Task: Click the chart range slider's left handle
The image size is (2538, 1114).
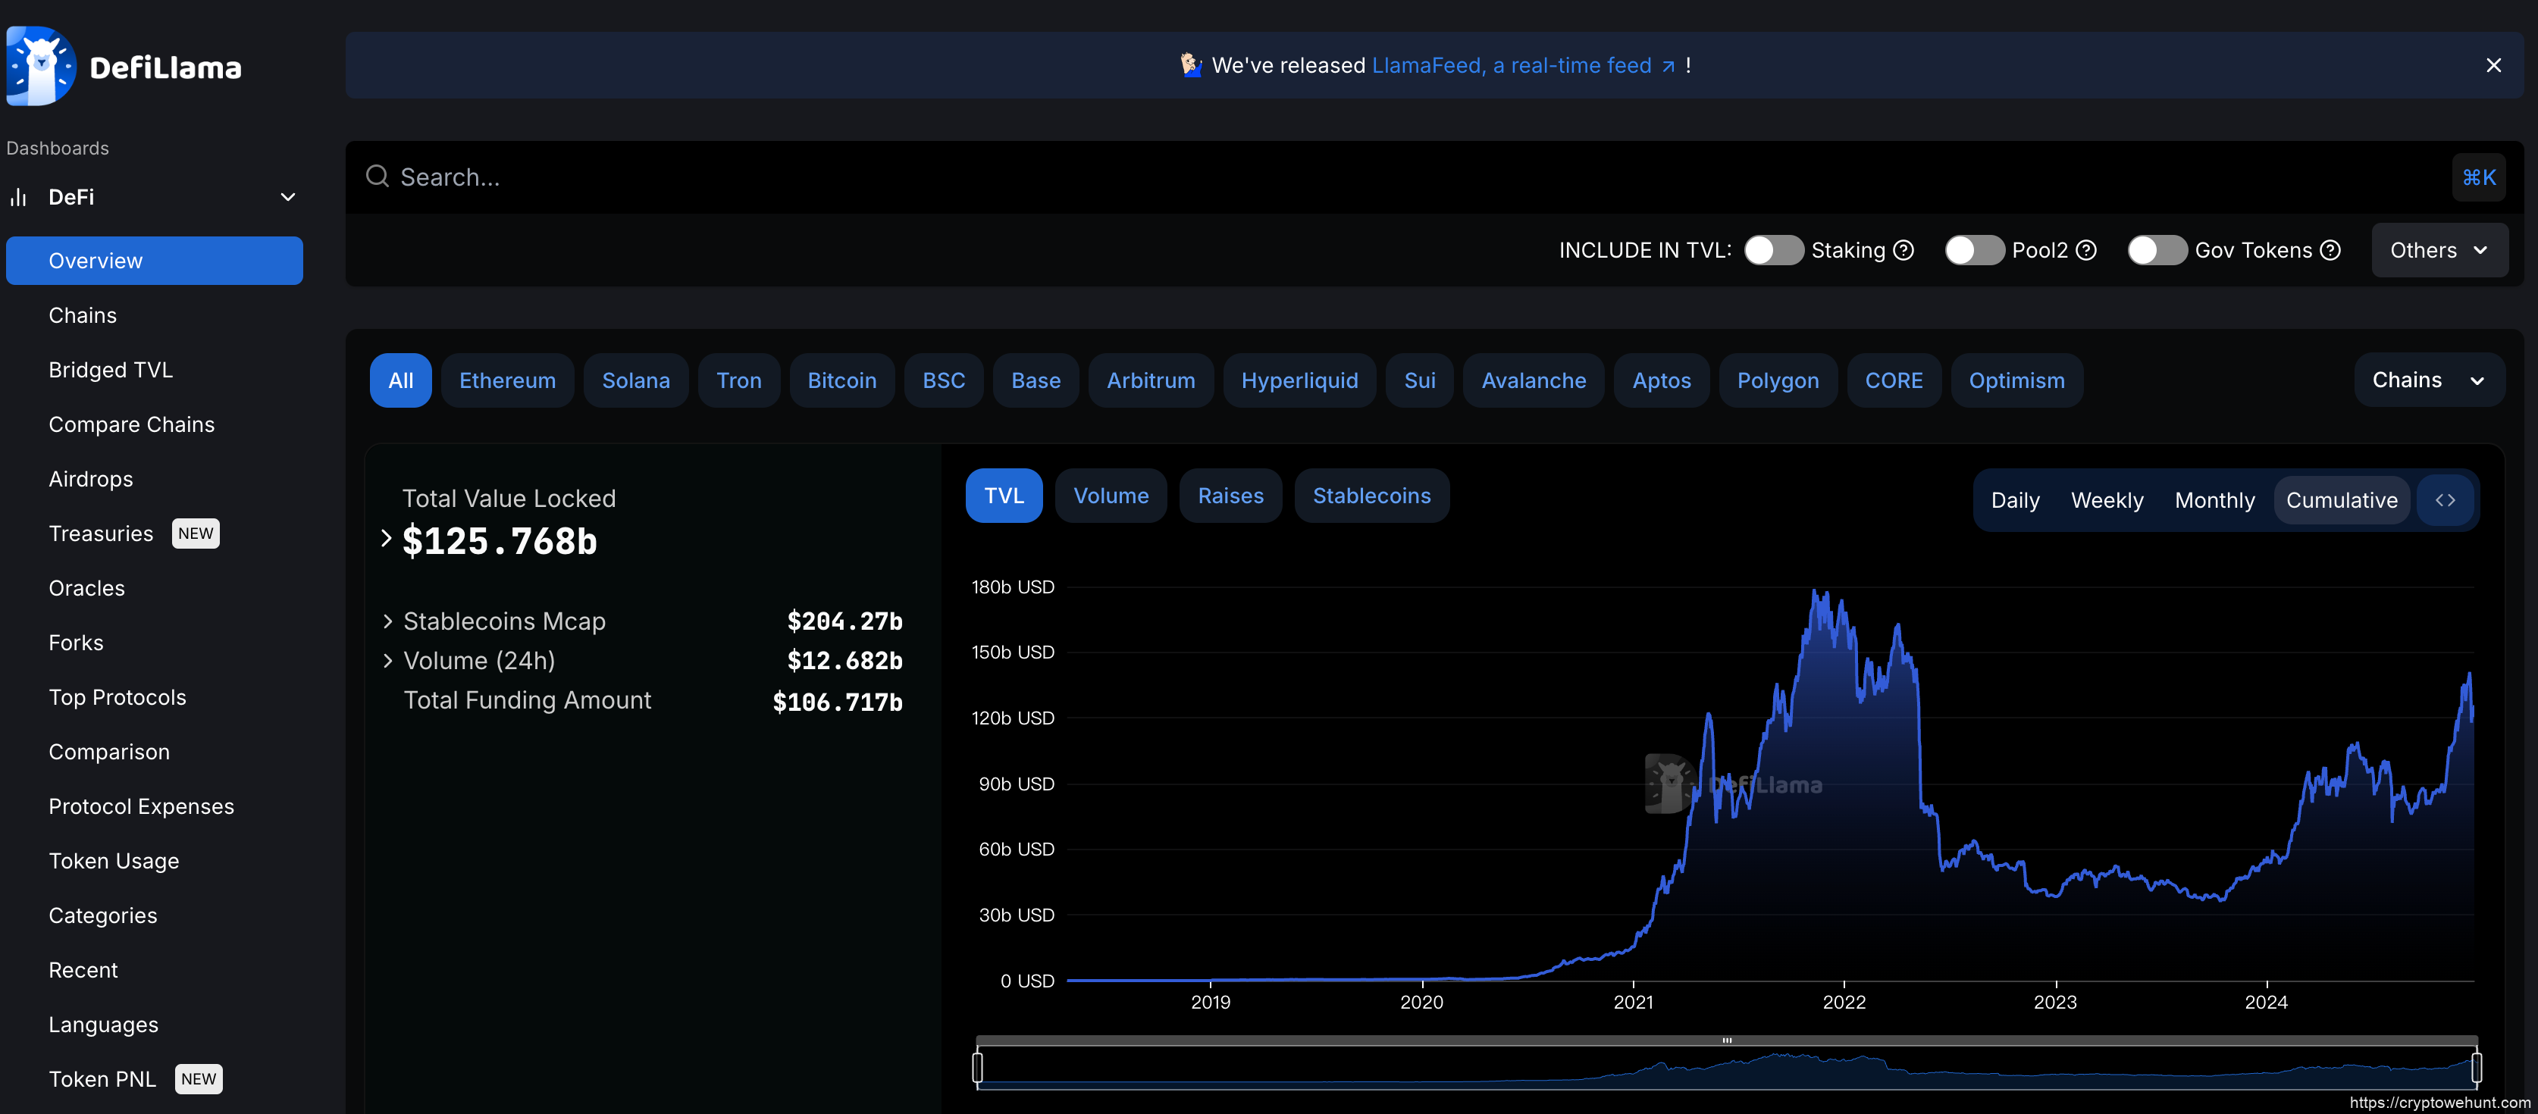Action: [977, 1067]
